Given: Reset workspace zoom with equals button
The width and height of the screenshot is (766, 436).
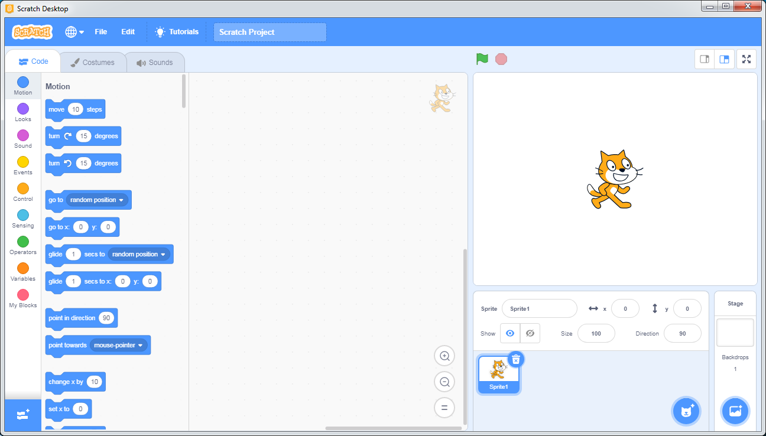Looking at the screenshot, I should (x=444, y=407).
